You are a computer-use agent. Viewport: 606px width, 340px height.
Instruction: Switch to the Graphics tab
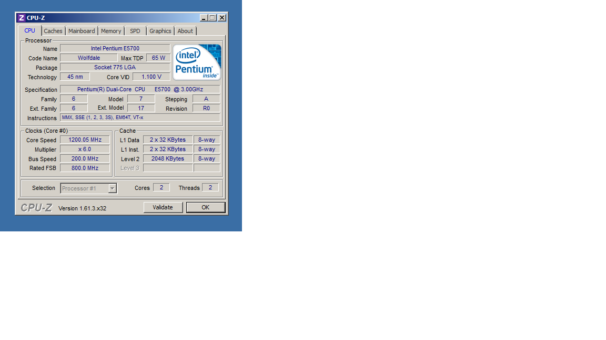pyautogui.click(x=160, y=31)
